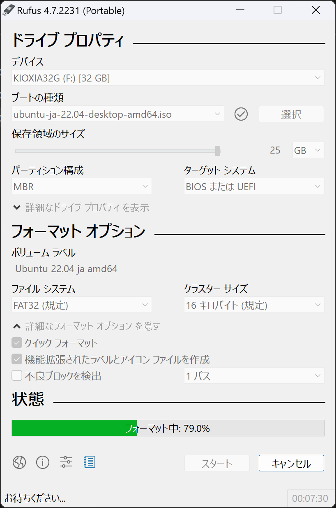
Task: Click the 状態 heading
Action: tap(28, 399)
